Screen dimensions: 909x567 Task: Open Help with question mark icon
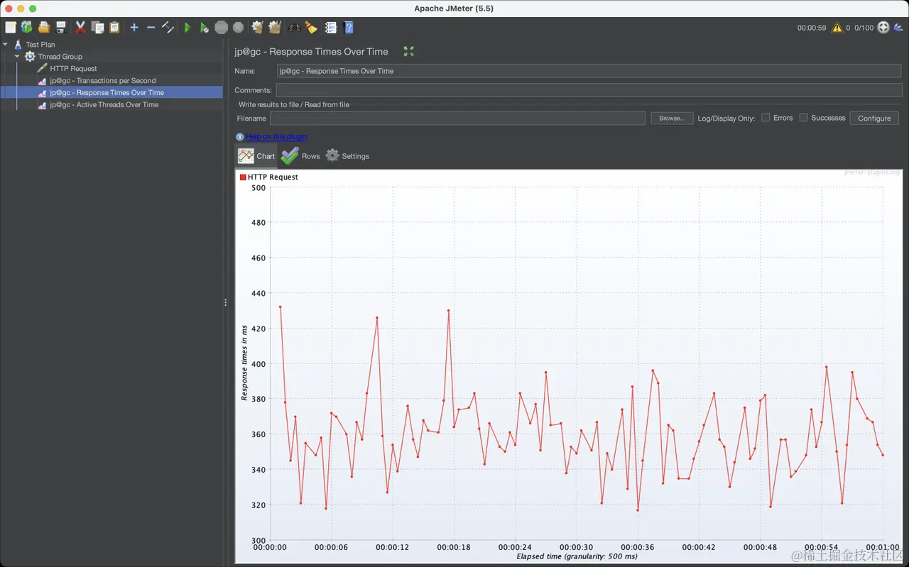[x=348, y=28]
